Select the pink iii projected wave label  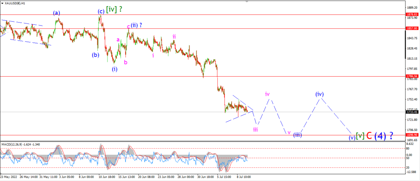pyautogui.click(x=256, y=130)
